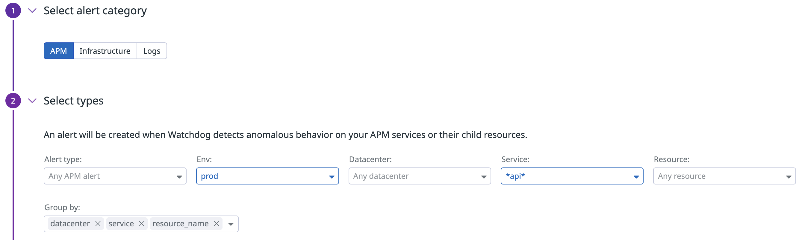The image size is (802, 240).
Task: Choose the Logs alert category
Action: [x=152, y=51]
